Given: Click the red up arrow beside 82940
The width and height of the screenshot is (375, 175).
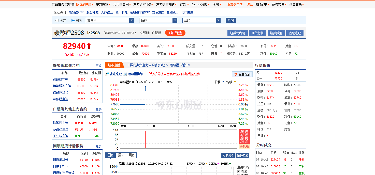Looking at the screenshot, I should point(89,46).
